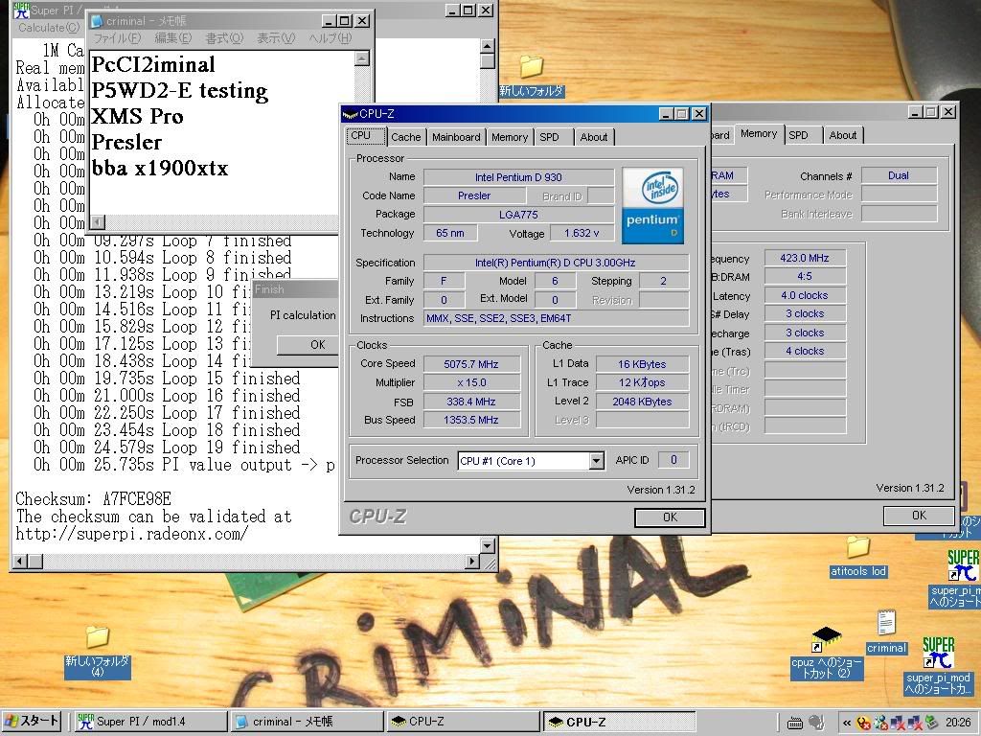Viewport: 981px width, 736px height.
Task: Click the Notepad horizontal scrollbar left arrow
Action: click(98, 222)
